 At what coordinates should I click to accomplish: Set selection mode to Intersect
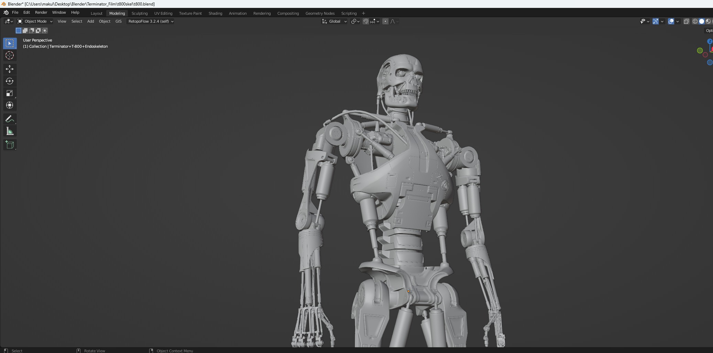[45, 31]
